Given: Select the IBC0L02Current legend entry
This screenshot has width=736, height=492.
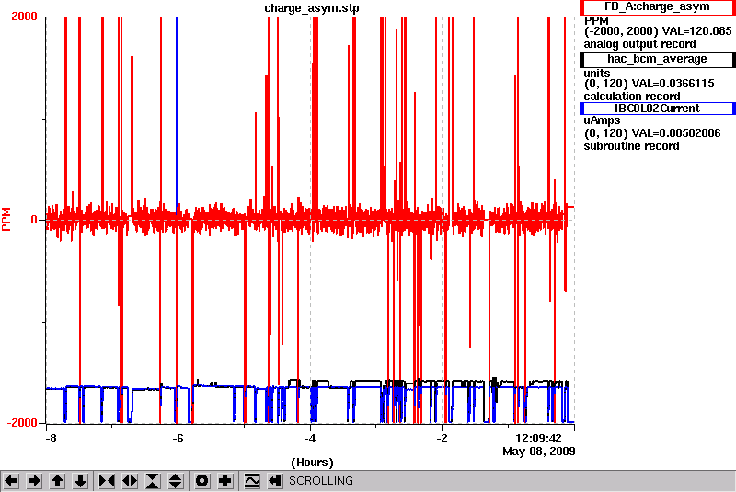Looking at the screenshot, I should pos(657,109).
